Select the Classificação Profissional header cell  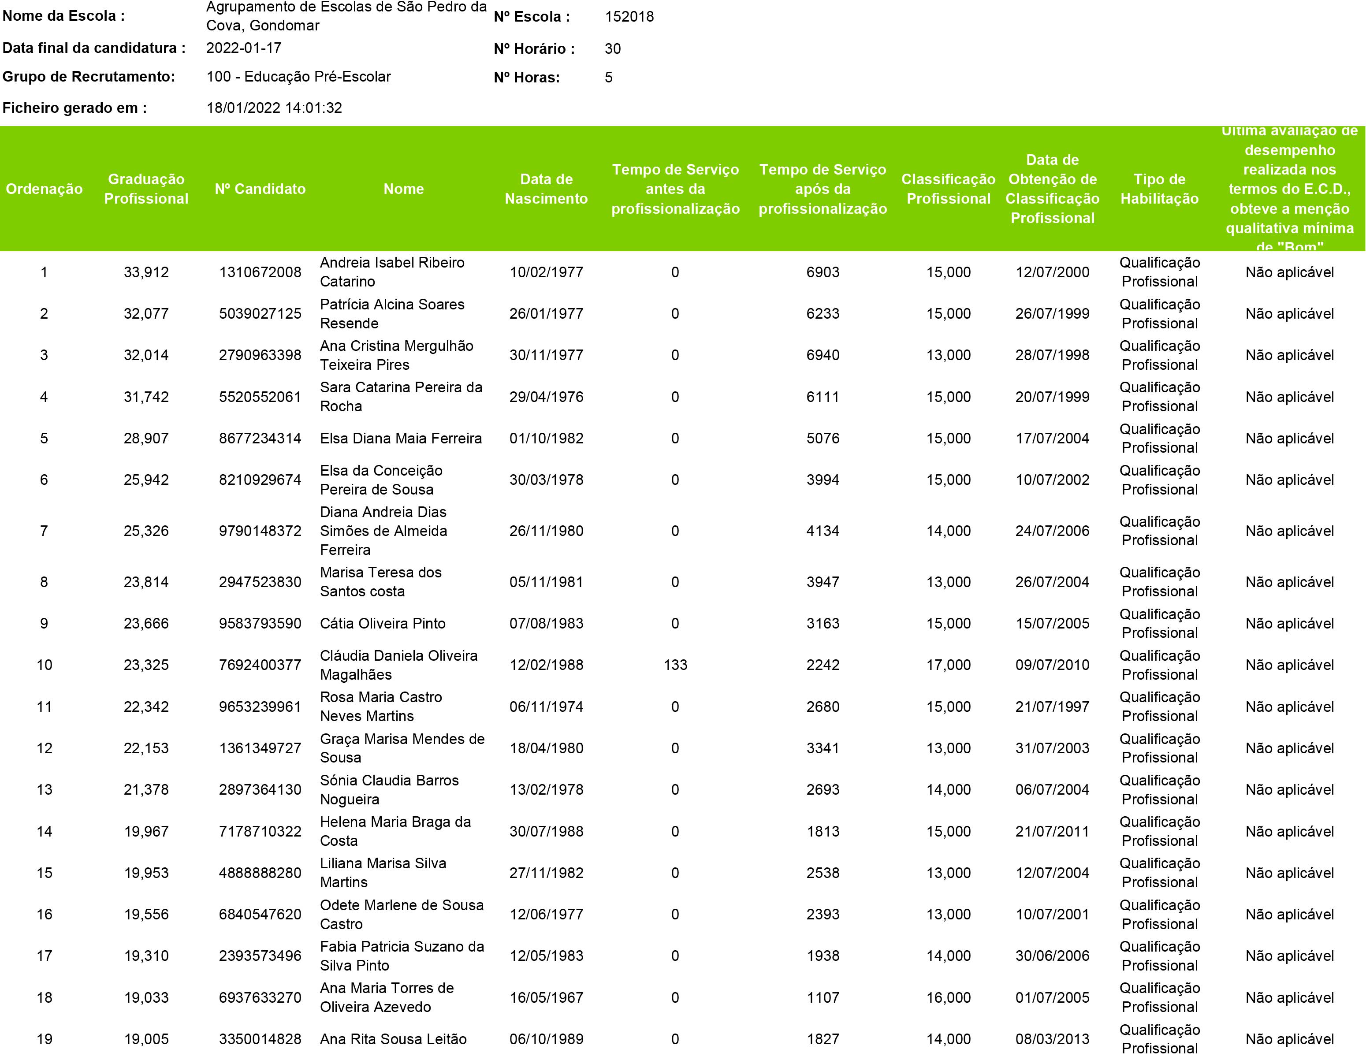[x=948, y=189]
